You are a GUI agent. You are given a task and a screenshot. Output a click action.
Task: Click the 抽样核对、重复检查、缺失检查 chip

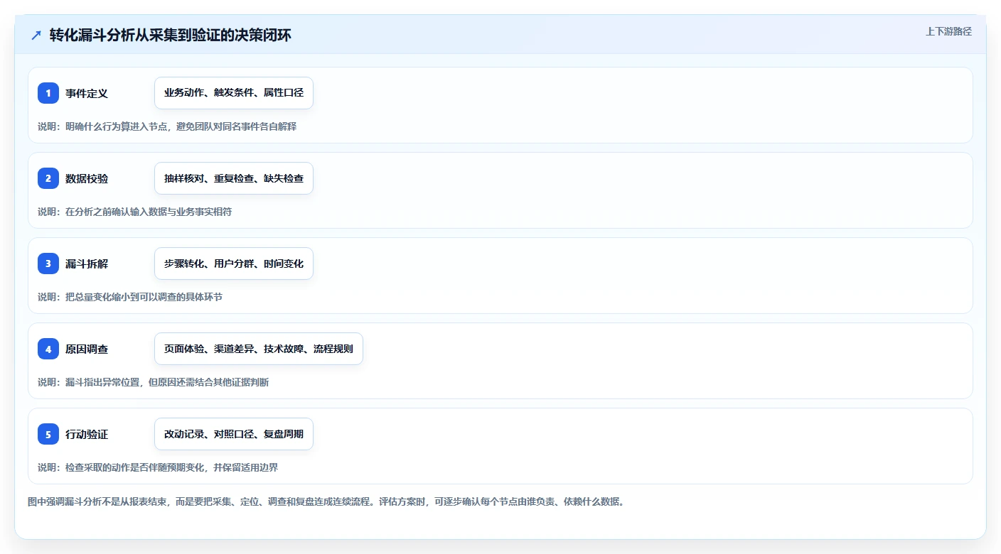click(234, 178)
